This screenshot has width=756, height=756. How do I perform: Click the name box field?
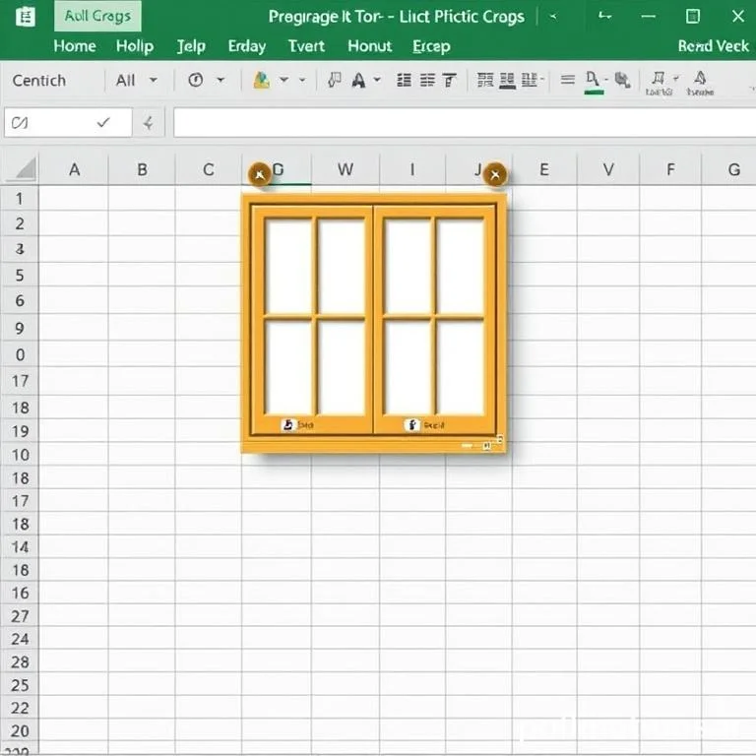tap(68, 122)
